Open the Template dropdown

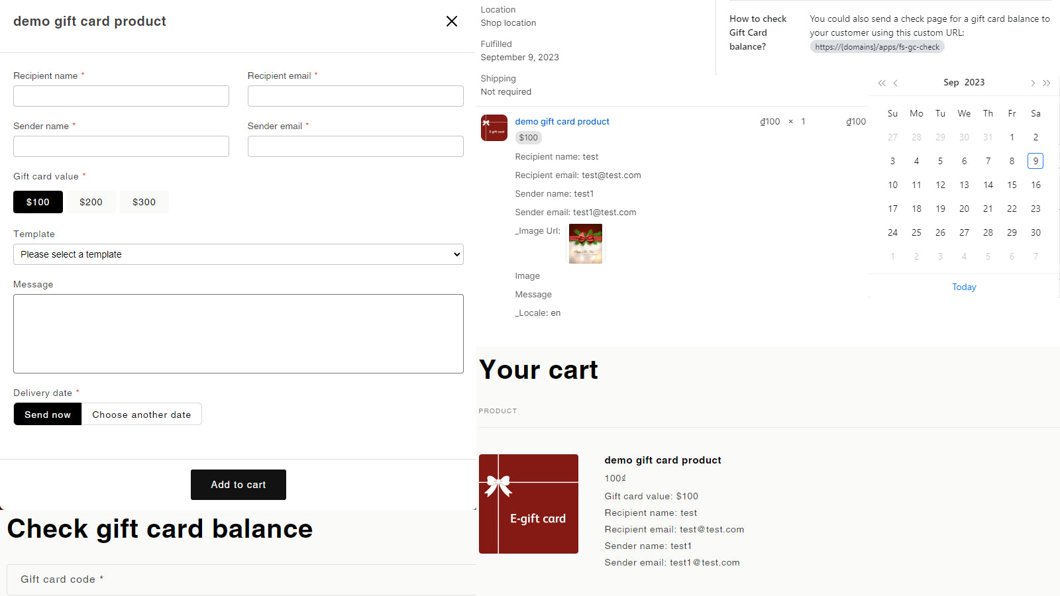238,254
